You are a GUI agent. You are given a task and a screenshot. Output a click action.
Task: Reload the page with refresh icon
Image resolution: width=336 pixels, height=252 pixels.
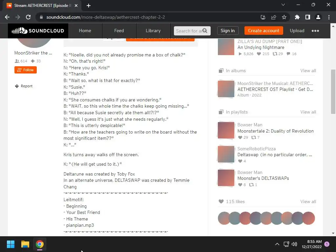[28, 17]
